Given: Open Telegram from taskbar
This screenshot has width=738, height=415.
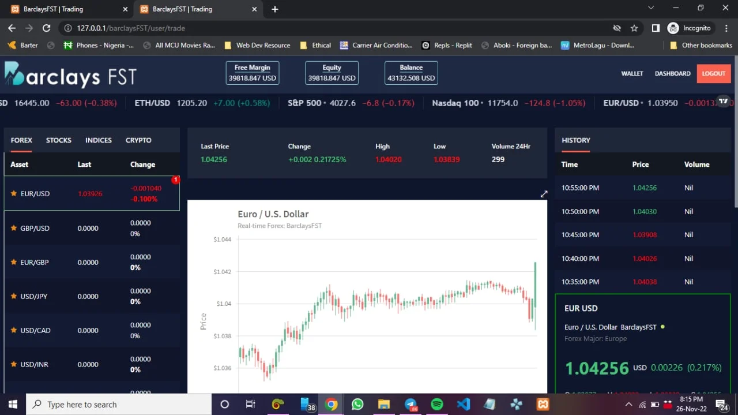Looking at the screenshot, I should tap(411, 405).
